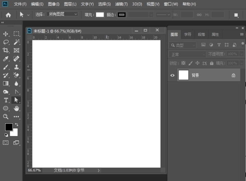Open the 滤镜(T) menu
Screen dimensions: 246x181
[121, 4]
